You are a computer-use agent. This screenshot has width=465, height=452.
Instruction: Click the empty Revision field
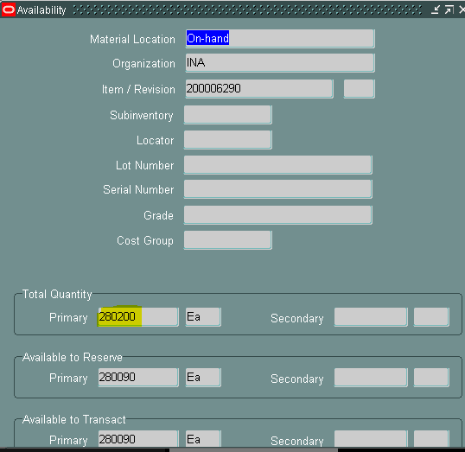[x=360, y=89]
